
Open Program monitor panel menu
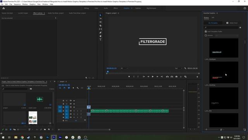click(118, 13)
